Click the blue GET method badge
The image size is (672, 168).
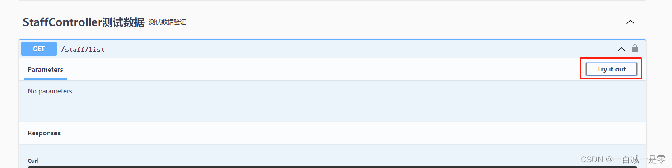click(39, 49)
